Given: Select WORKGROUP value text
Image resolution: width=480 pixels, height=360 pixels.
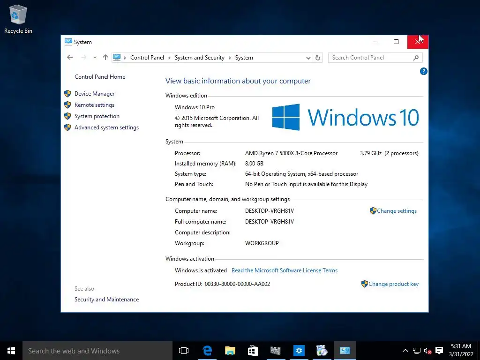Looking at the screenshot, I should tap(262, 243).
